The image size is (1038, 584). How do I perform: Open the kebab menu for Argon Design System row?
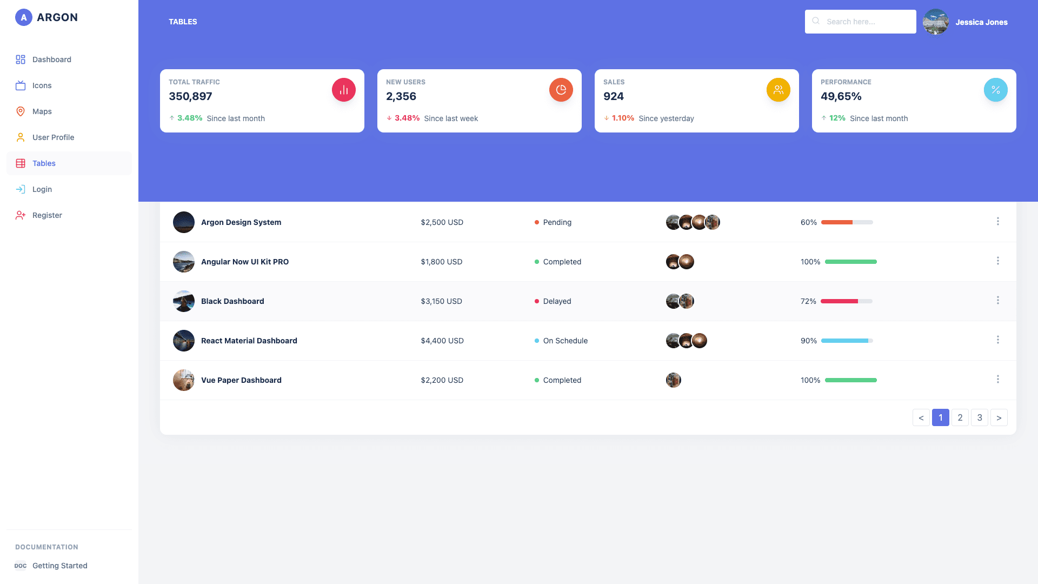point(998,221)
